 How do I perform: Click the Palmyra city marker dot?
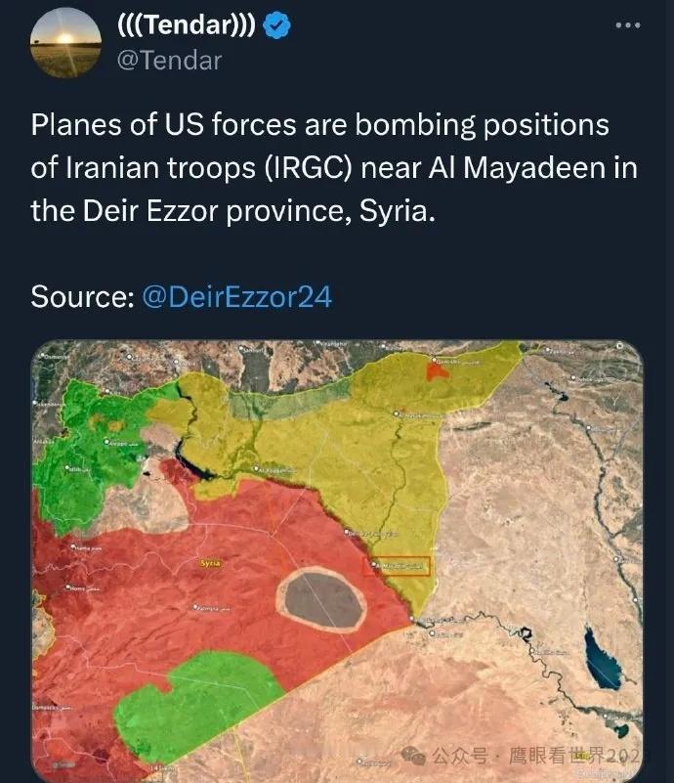point(196,607)
